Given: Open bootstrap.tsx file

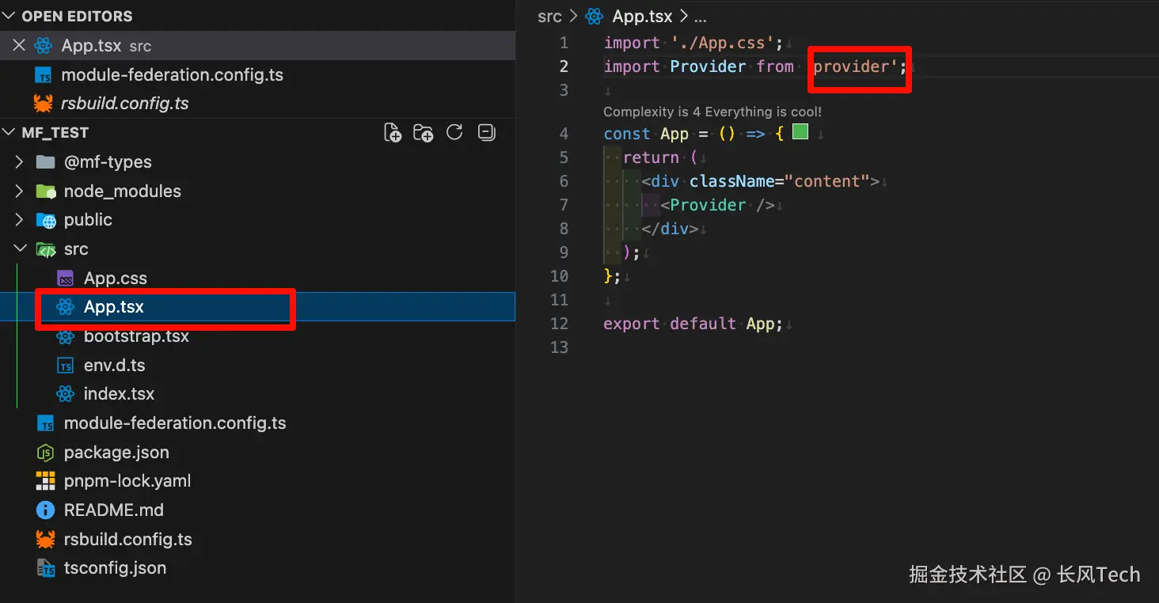Looking at the screenshot, I should pos(257,336).
